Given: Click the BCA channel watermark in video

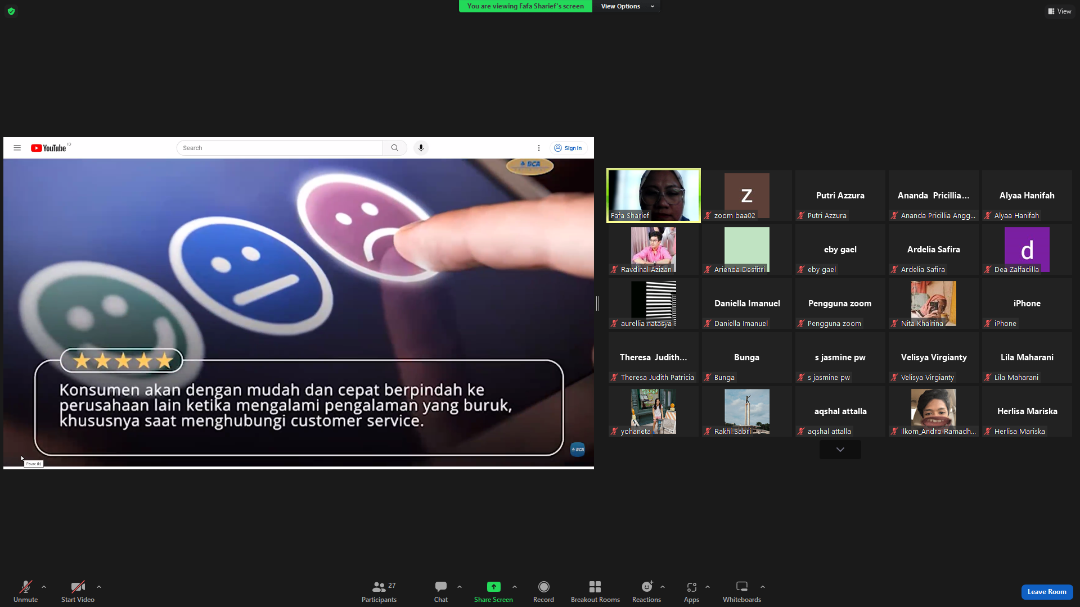Looking at the screenshot, I should (x=578, y=449).
